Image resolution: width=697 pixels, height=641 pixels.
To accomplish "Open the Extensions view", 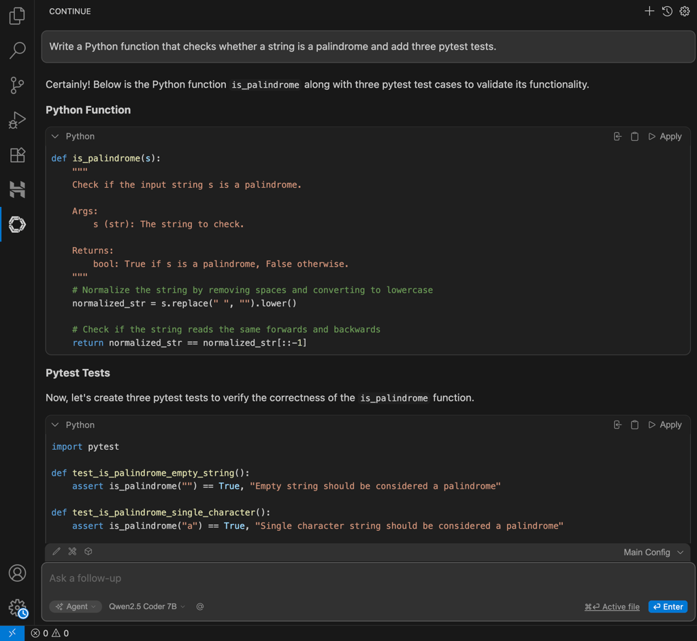I will (x=17, y=154).
